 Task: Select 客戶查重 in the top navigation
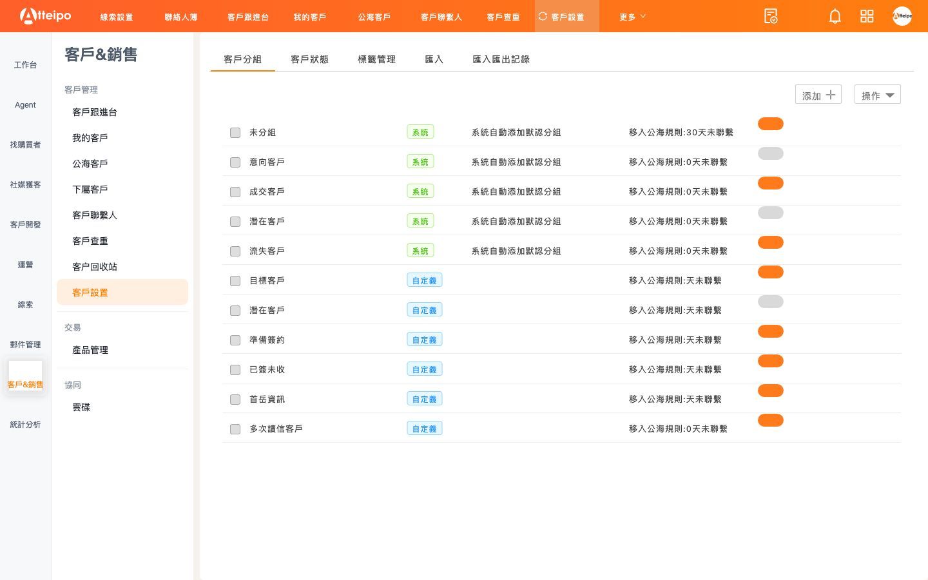[x=503, y=17]
